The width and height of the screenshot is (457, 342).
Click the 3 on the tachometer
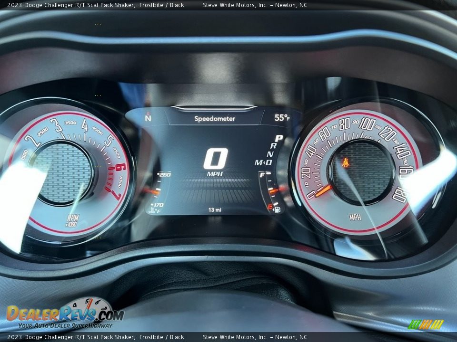pyautogui.click(x=57, y=125)
